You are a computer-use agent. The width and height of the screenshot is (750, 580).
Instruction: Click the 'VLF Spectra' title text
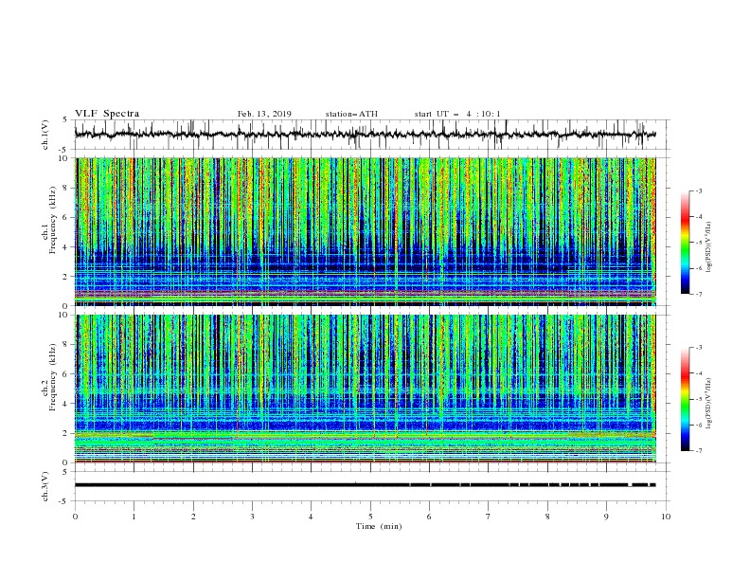pyautogui.click(x=107, y=114)
